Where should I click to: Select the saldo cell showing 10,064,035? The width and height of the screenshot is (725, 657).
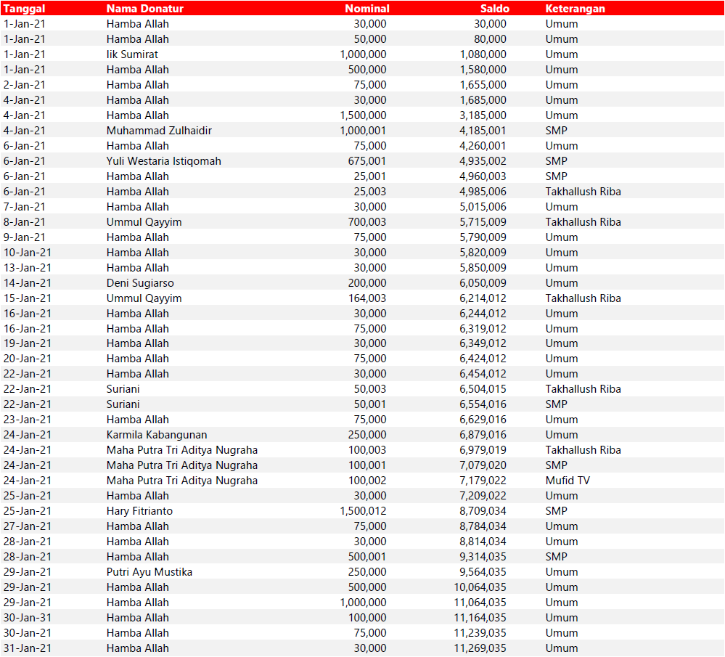(x=480, y=587)
